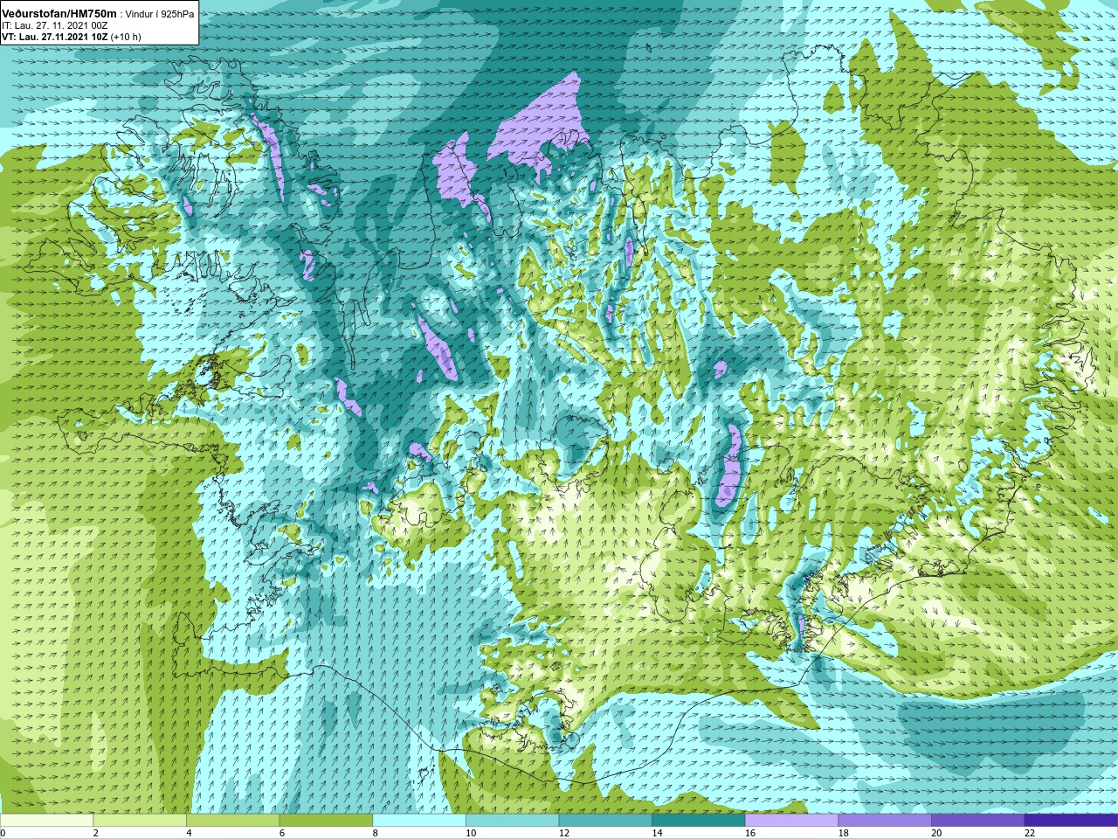Select the 12–14 teal legend swatch
1118x839 pixels.
tap(605, 820)
